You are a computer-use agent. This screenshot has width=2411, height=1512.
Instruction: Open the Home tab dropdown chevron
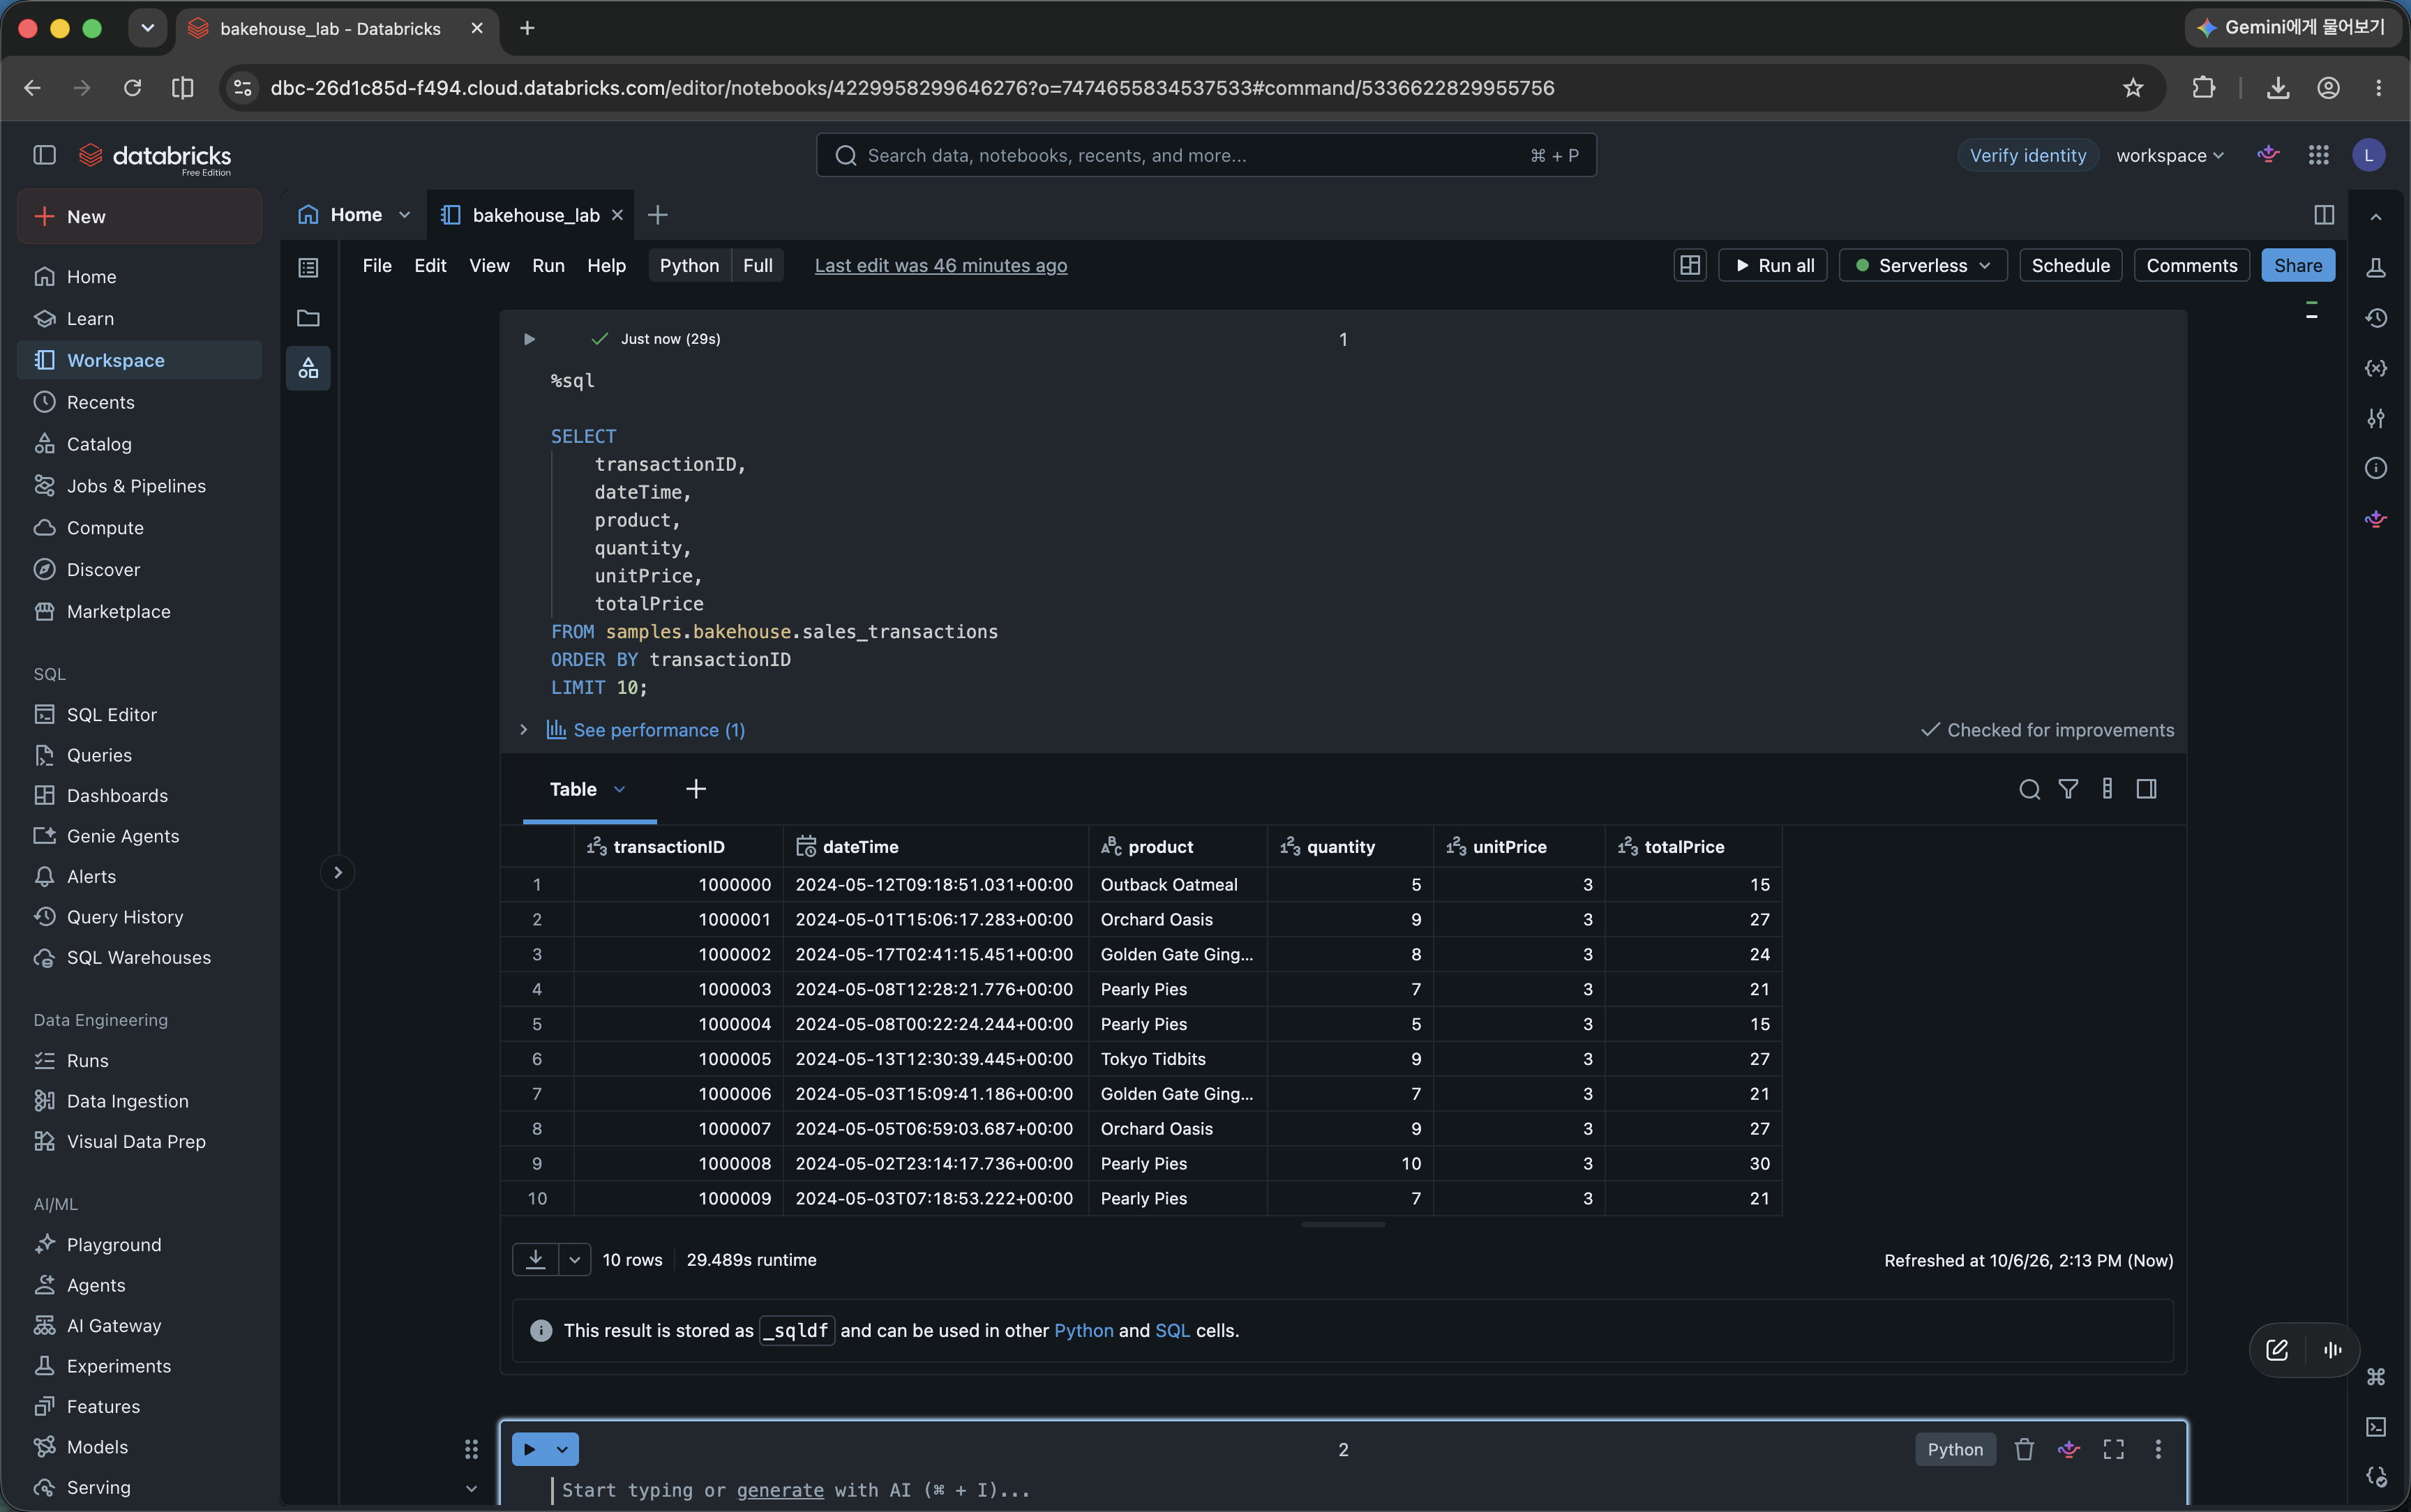pyautogui.click(x=404, y=215)
